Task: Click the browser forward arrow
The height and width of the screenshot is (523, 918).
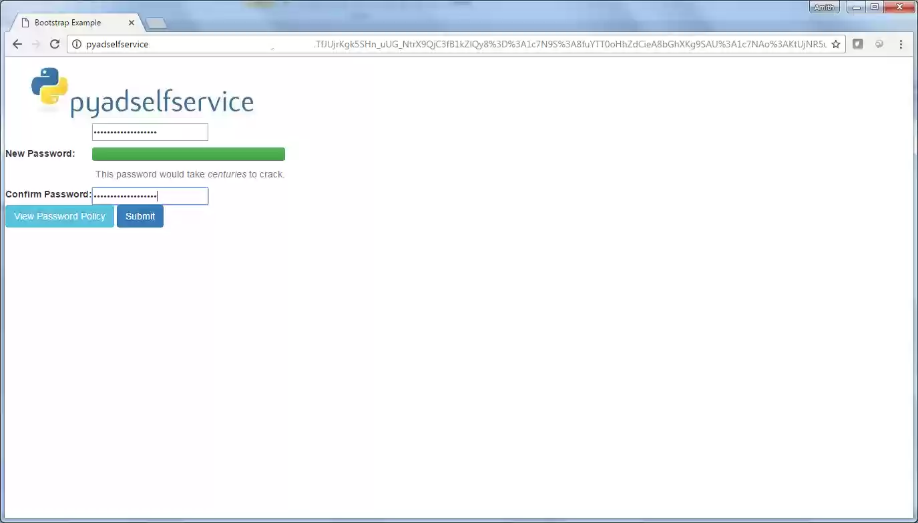Action: pyautogui.click(x=36, y=44)
